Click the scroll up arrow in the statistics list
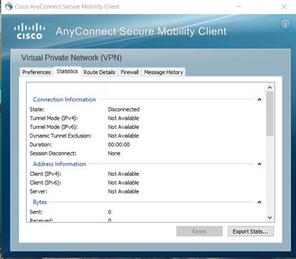The image size is (296, 259). pos(270,87)
